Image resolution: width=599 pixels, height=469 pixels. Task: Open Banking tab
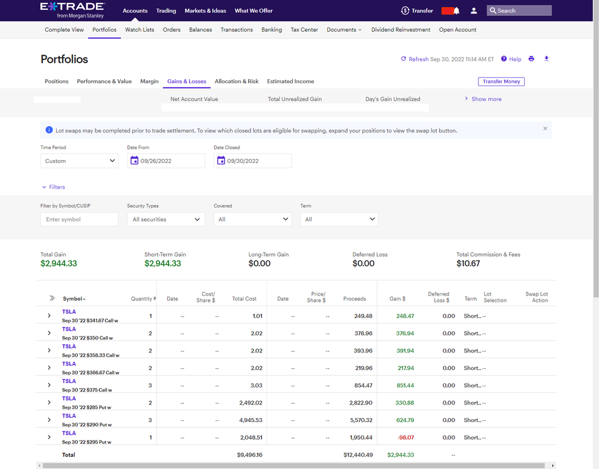click(272, 29)
